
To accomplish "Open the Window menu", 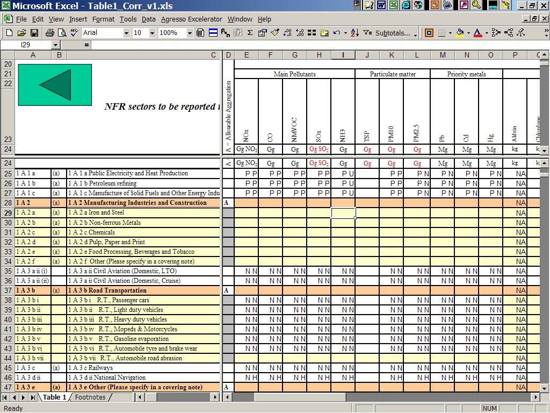I will 240,19.
